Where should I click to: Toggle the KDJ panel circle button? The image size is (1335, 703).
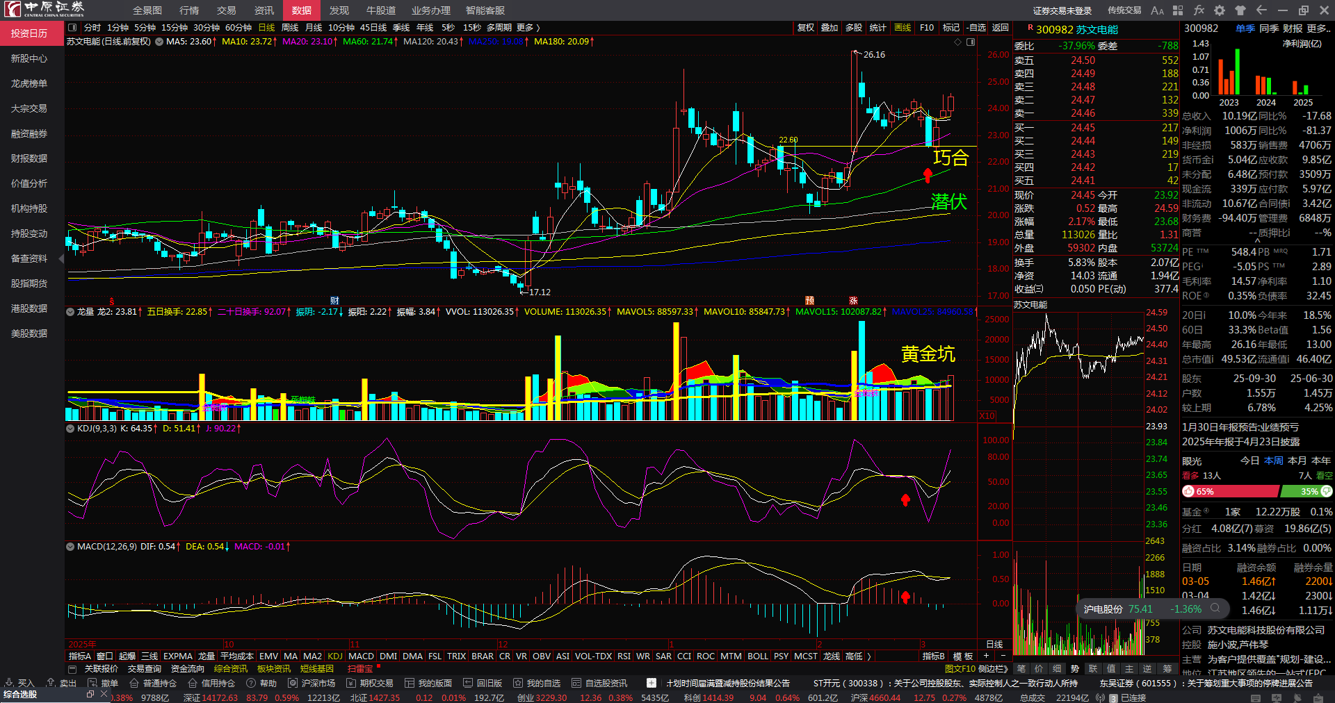coord(70,429)
